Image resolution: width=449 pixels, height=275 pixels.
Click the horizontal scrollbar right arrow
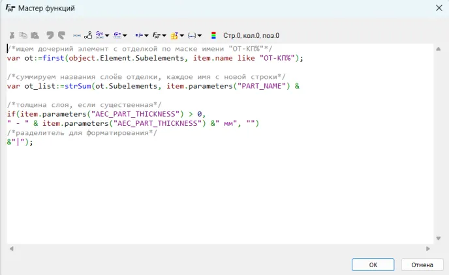click(427, 248)
